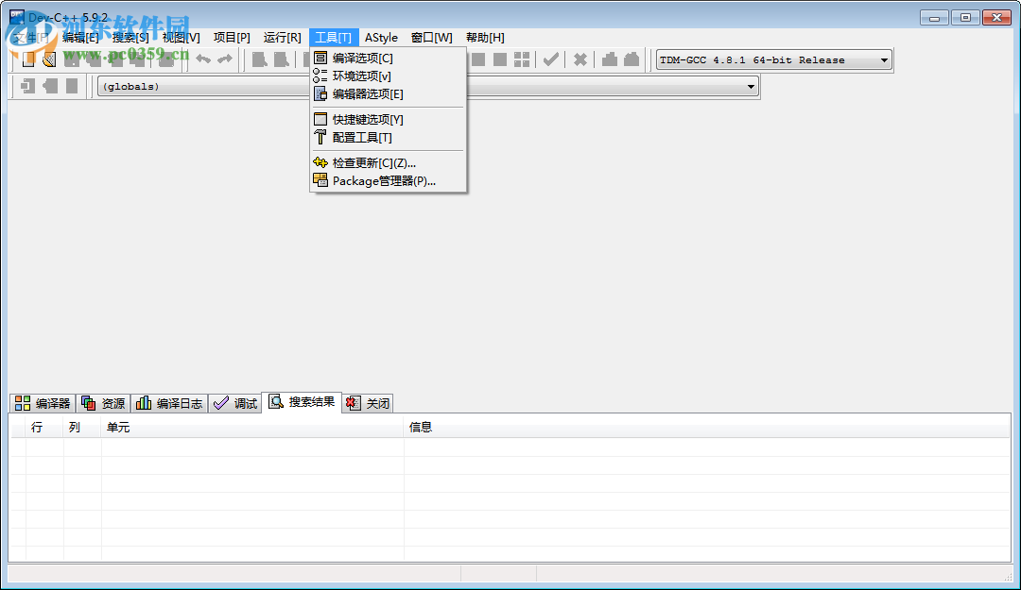Click the Save file toolbar icon
The image size is (1021, 590).
click(x=72, y=59)
